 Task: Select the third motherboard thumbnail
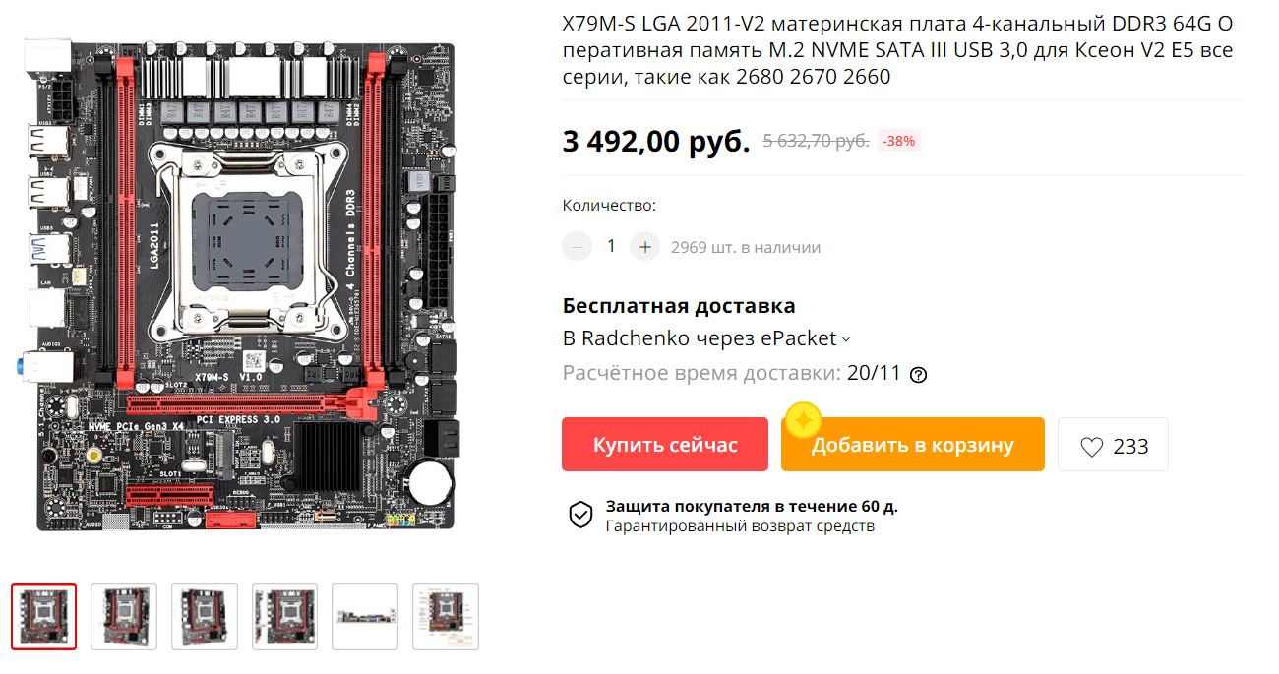(x=205, y=617)
